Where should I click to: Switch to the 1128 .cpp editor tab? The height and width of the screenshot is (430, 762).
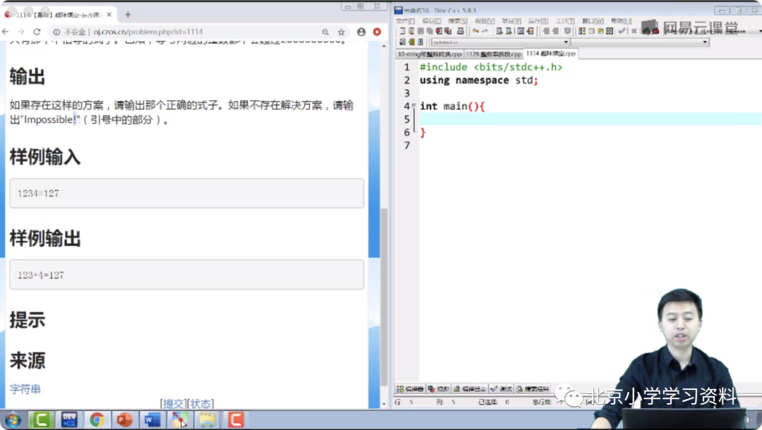[493, 54]
